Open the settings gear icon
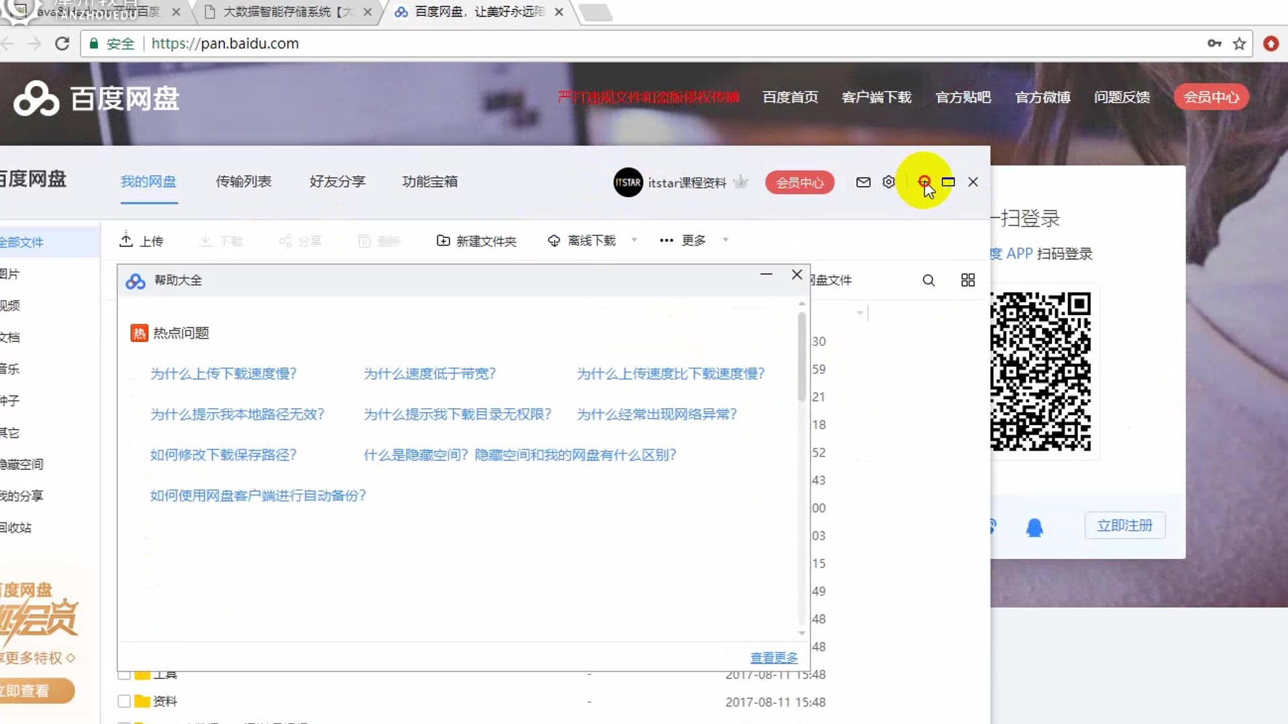 (x=889, y=182)
